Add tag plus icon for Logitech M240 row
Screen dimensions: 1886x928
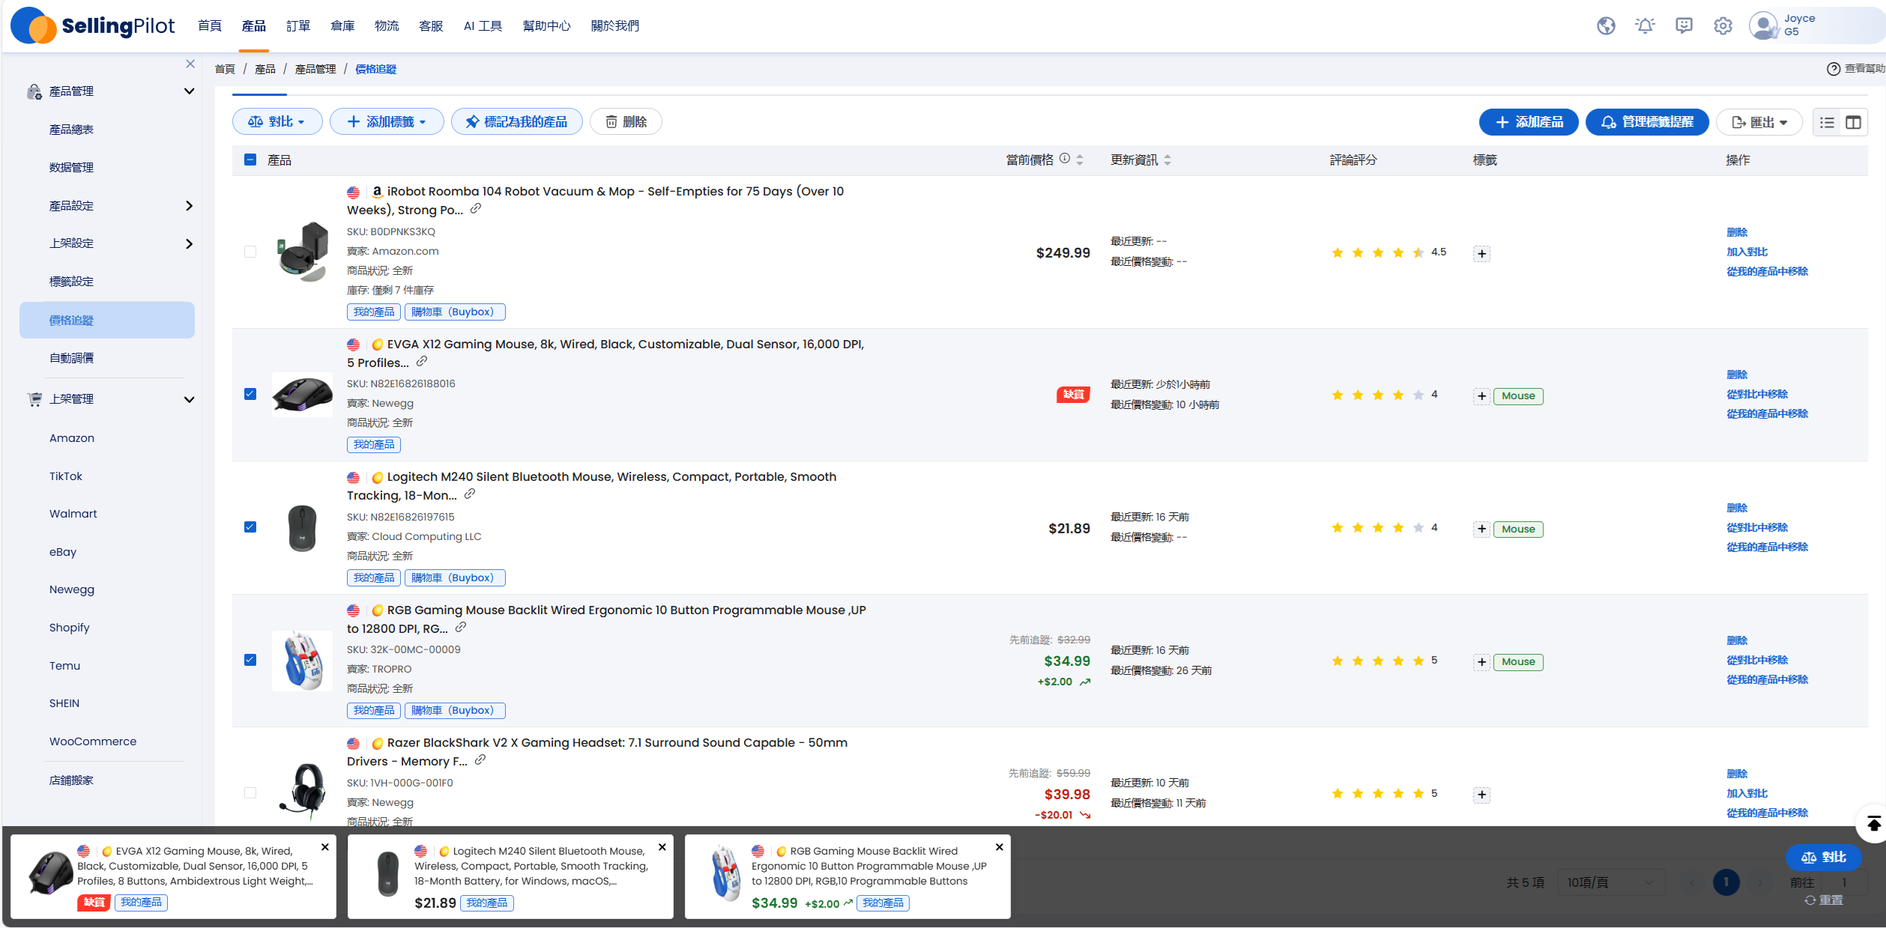point(1481,530)
